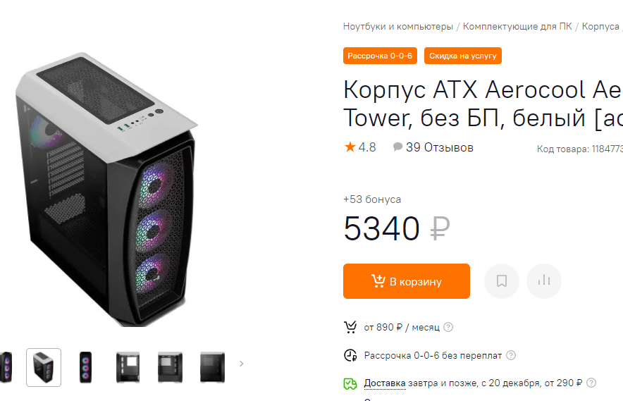Click the question icon beside monthly payment
The height and width of the screenshot is (401, 623).
[448, 327]
